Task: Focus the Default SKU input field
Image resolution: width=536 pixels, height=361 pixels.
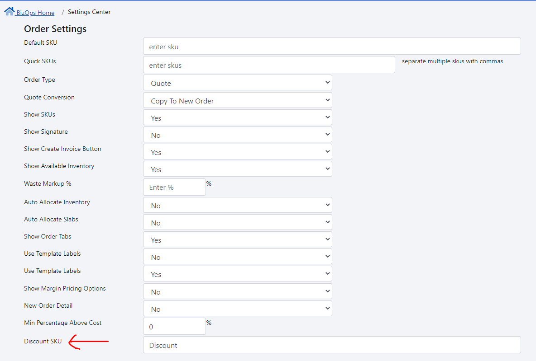Action: [331, 47]
